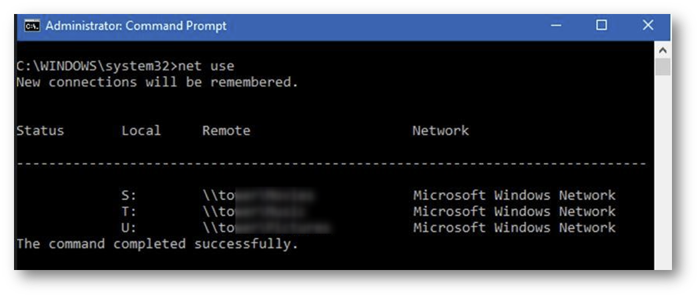
Task: Click the C:\WINDOWS\system32 prompt path
Action: tap(95, 66)
